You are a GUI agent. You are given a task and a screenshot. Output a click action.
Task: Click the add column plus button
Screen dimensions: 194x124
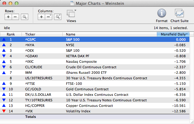(x=41, y=17)
